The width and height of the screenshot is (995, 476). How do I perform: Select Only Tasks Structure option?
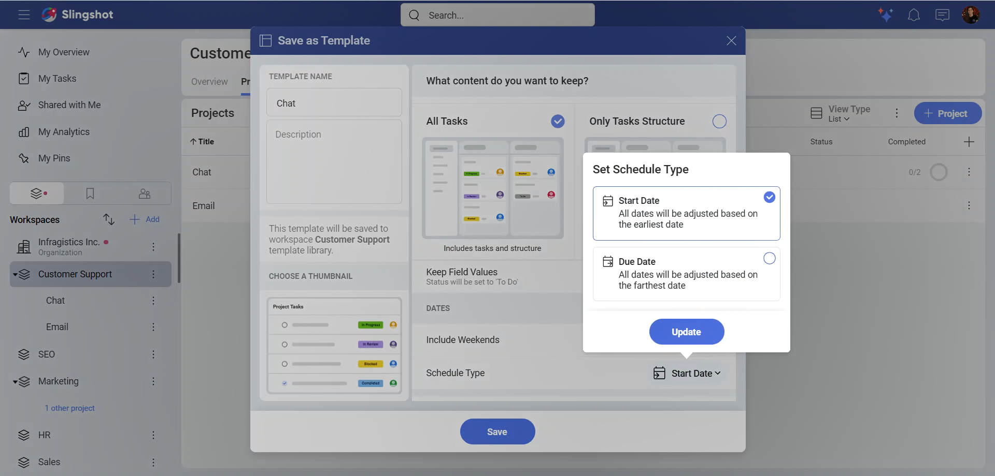pos(719,121)
